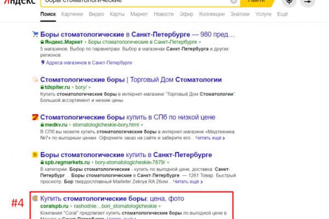
Task: Open the Услуги tab
Action: coord(263,14)
